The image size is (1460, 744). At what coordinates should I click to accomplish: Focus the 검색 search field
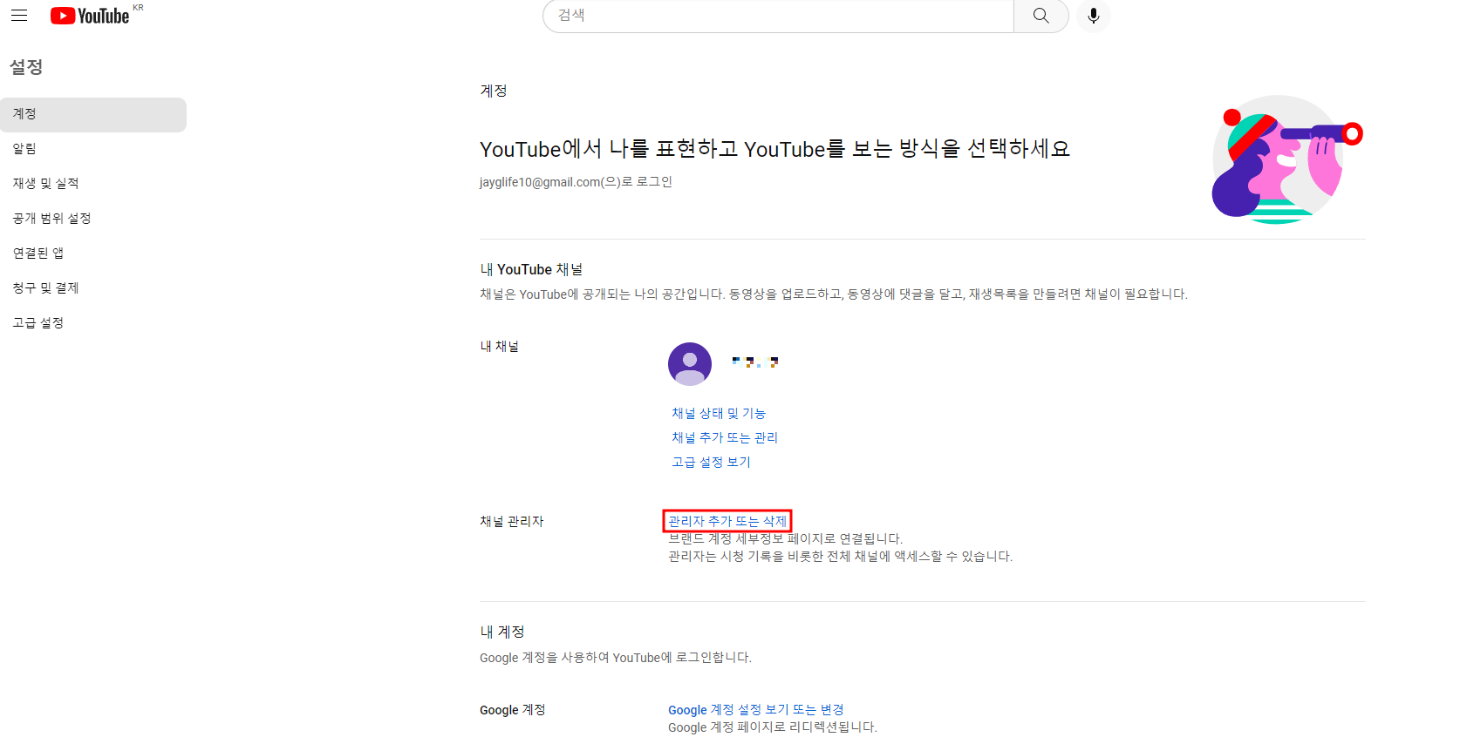coord(778,16)
